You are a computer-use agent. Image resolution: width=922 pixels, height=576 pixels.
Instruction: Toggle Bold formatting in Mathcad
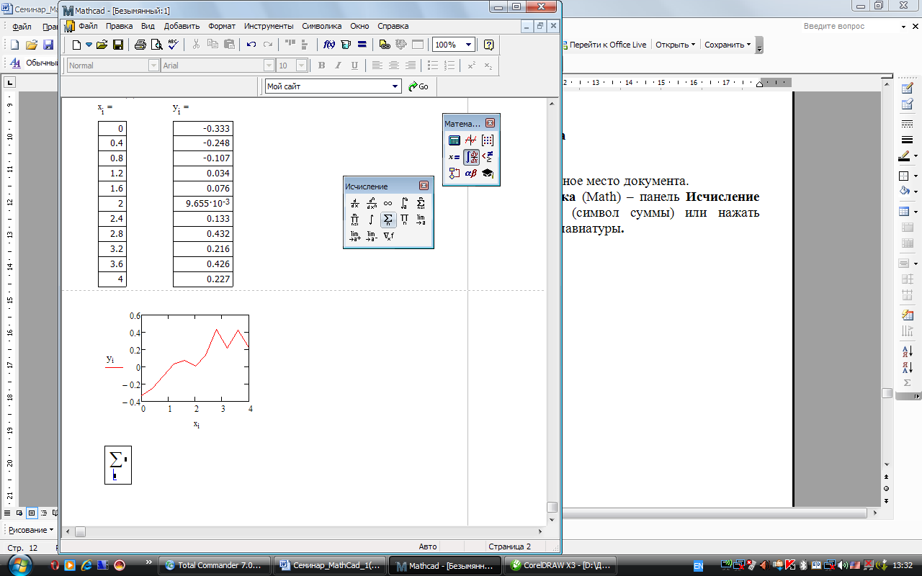322,66
